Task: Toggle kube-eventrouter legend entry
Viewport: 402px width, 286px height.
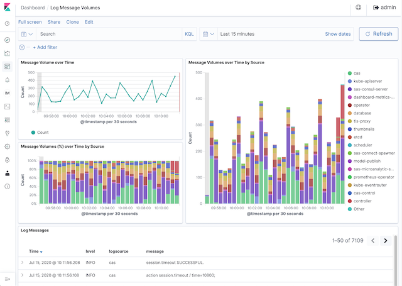Action: click(x=367, y=185)
